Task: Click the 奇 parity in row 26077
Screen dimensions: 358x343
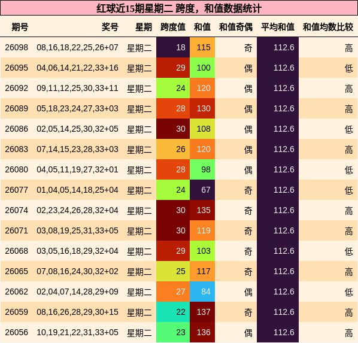Action: tap(248, 190)
